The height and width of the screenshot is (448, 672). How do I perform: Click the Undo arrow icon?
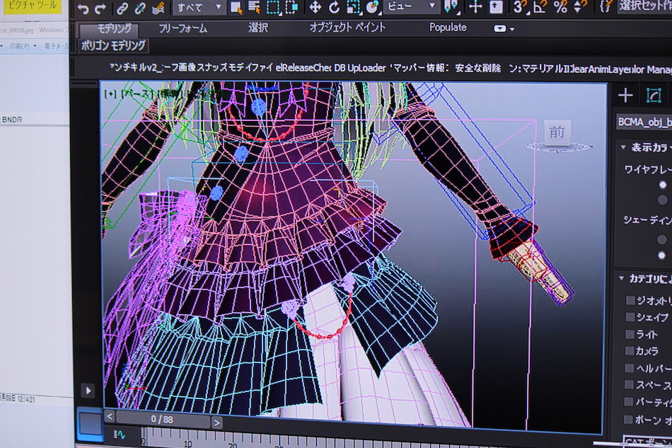(x=83, y=9)
